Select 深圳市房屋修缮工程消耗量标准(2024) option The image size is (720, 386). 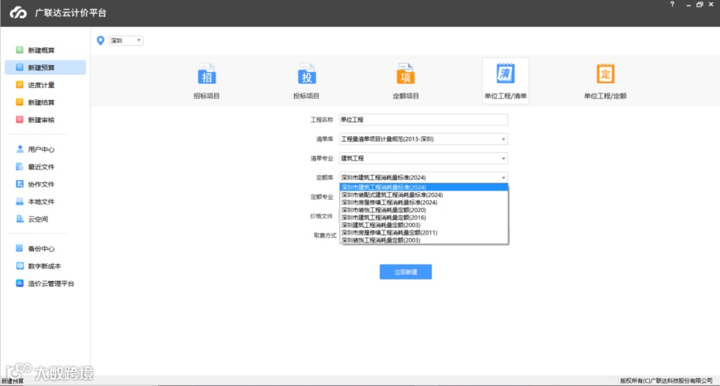click(x=424, y=203)
